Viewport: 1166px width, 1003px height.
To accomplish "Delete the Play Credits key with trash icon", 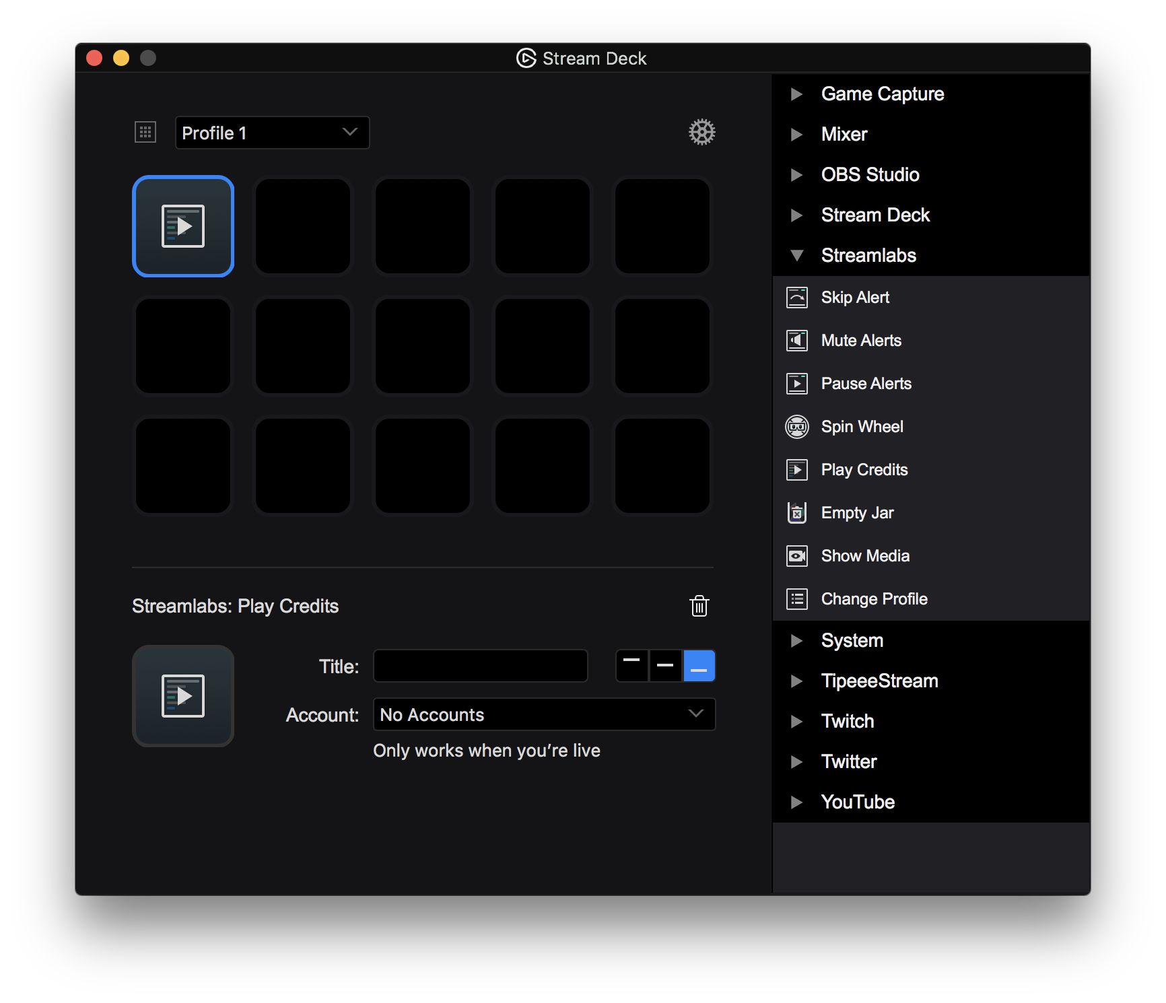I will click(699, 606).
